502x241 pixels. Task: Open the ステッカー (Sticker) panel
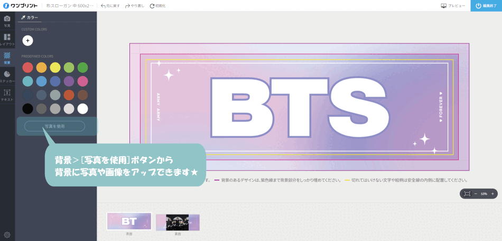click(x=7, y=77)
